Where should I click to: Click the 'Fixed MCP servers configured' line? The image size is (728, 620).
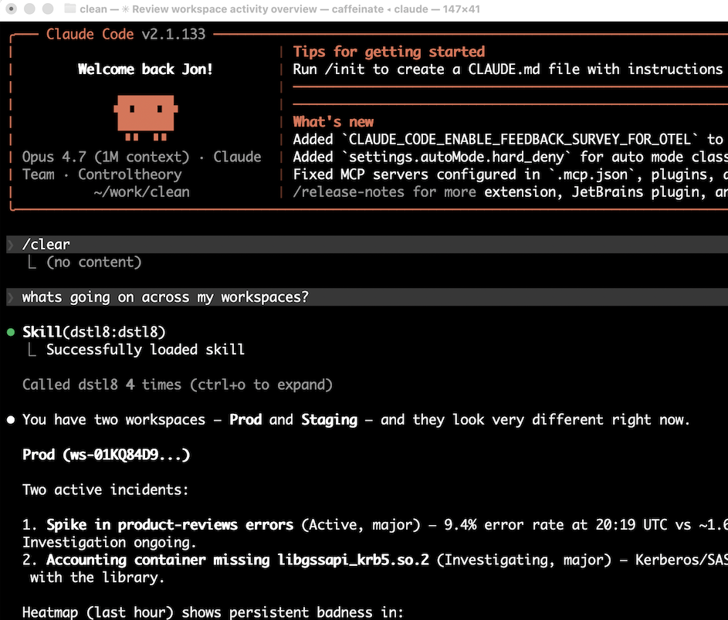[510, 174]
